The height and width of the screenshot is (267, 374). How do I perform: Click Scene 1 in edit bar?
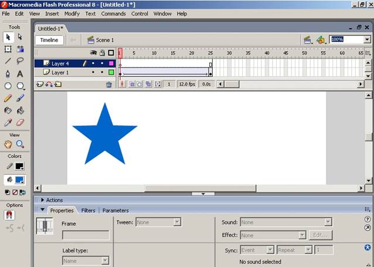(100, 40)
